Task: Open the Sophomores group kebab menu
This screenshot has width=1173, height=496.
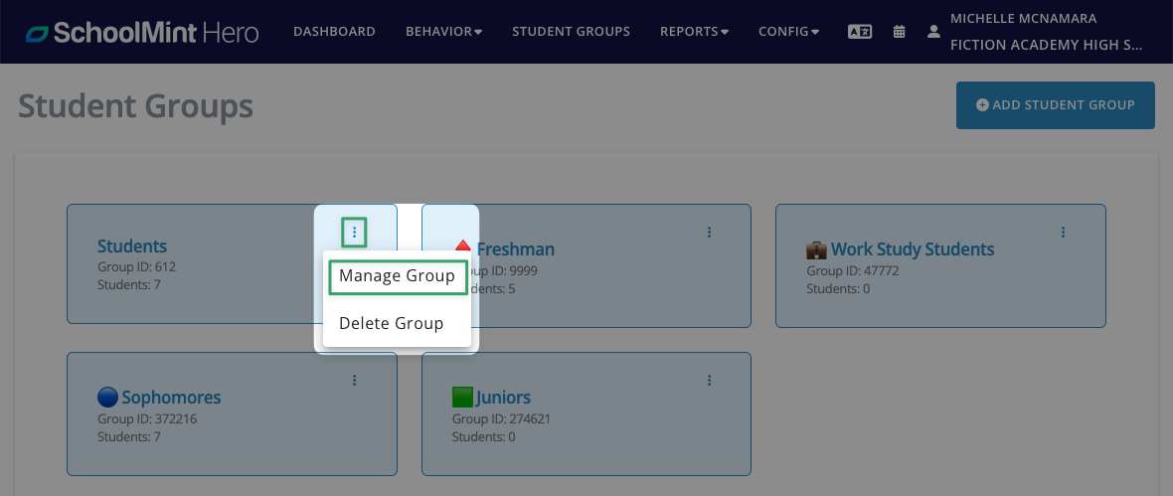Action: coord(355,381)
